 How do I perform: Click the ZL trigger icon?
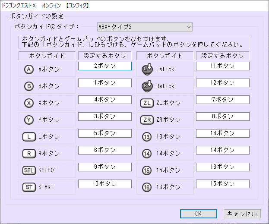[x=147, y=103]
